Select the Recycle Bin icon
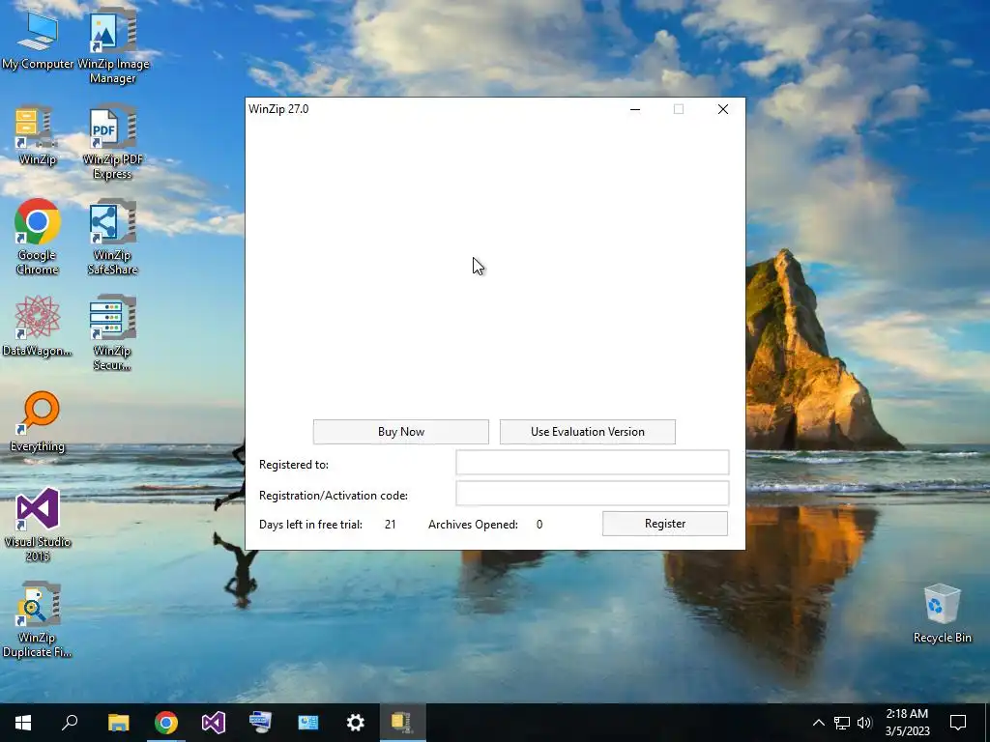This screenshot has height=742, width=990. click(942, 614)
